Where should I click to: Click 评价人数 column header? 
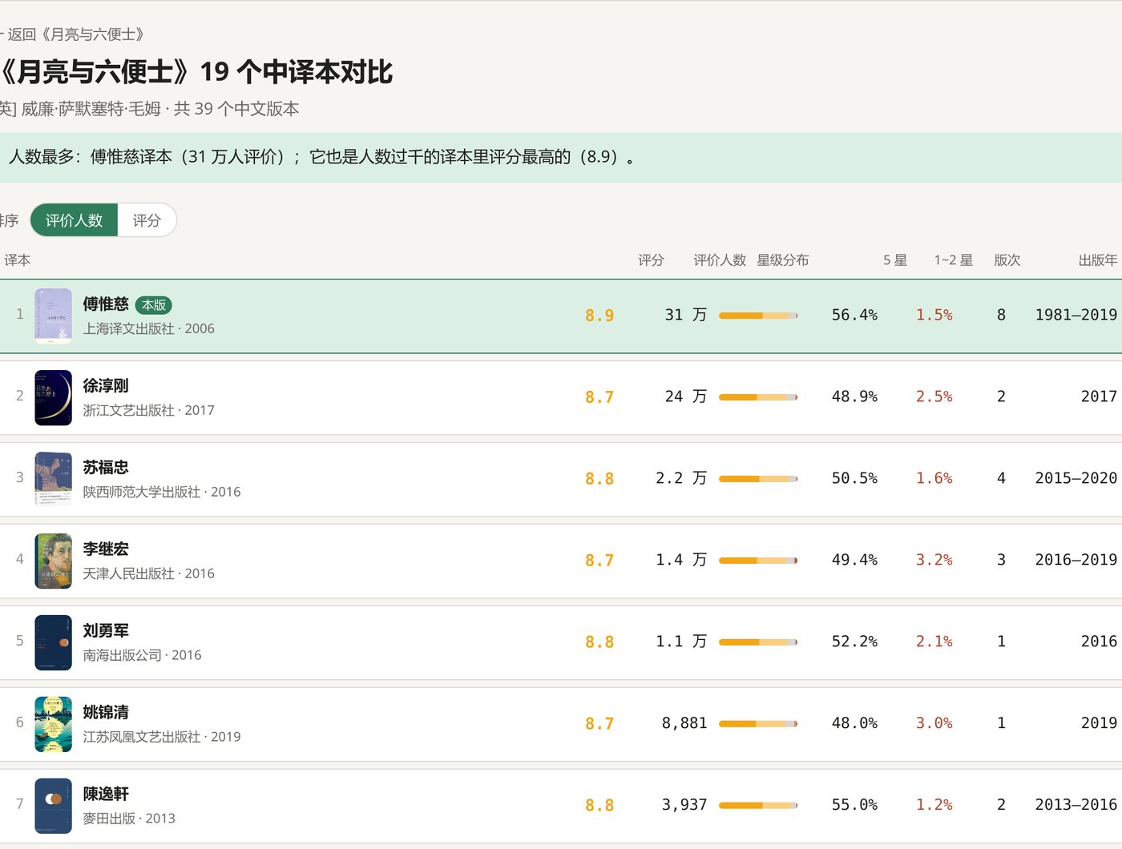click(720, 260)
